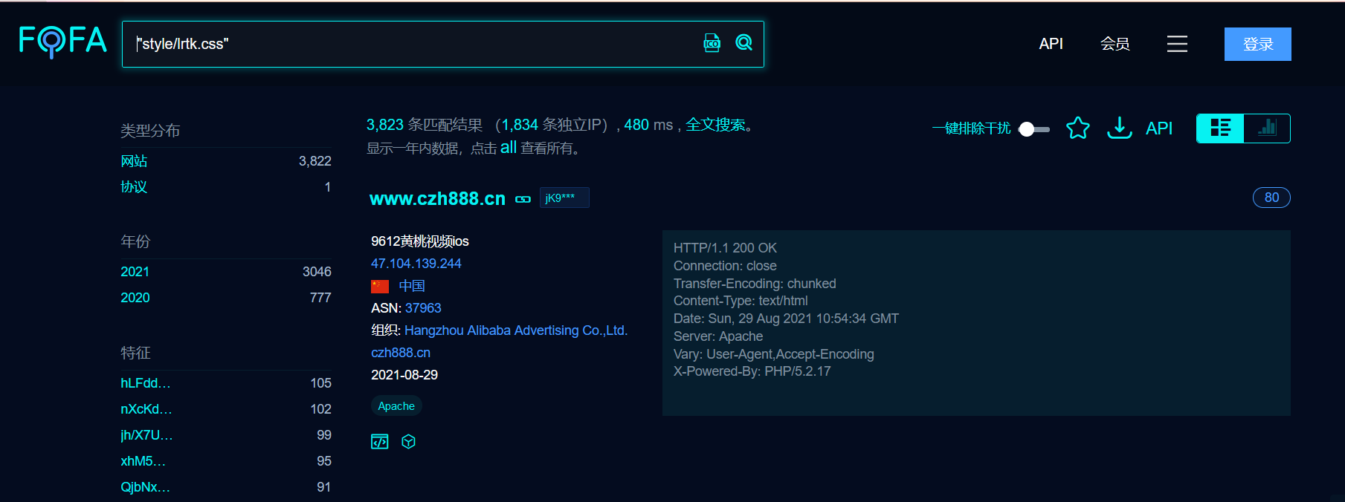Image resolution: width=1345 pixels, height=502 pixels.
Task: Select feature xhM5…
Action: pyautogui.click(x=143, y=461)
